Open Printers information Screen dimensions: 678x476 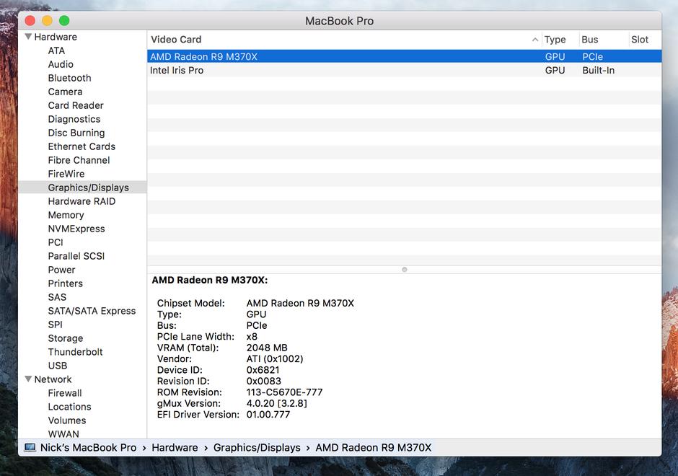(66, 283)
